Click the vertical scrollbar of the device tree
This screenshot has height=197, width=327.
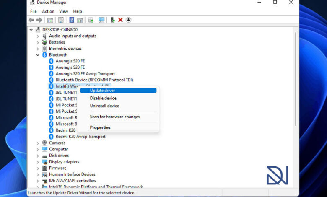tap(296, 79)
